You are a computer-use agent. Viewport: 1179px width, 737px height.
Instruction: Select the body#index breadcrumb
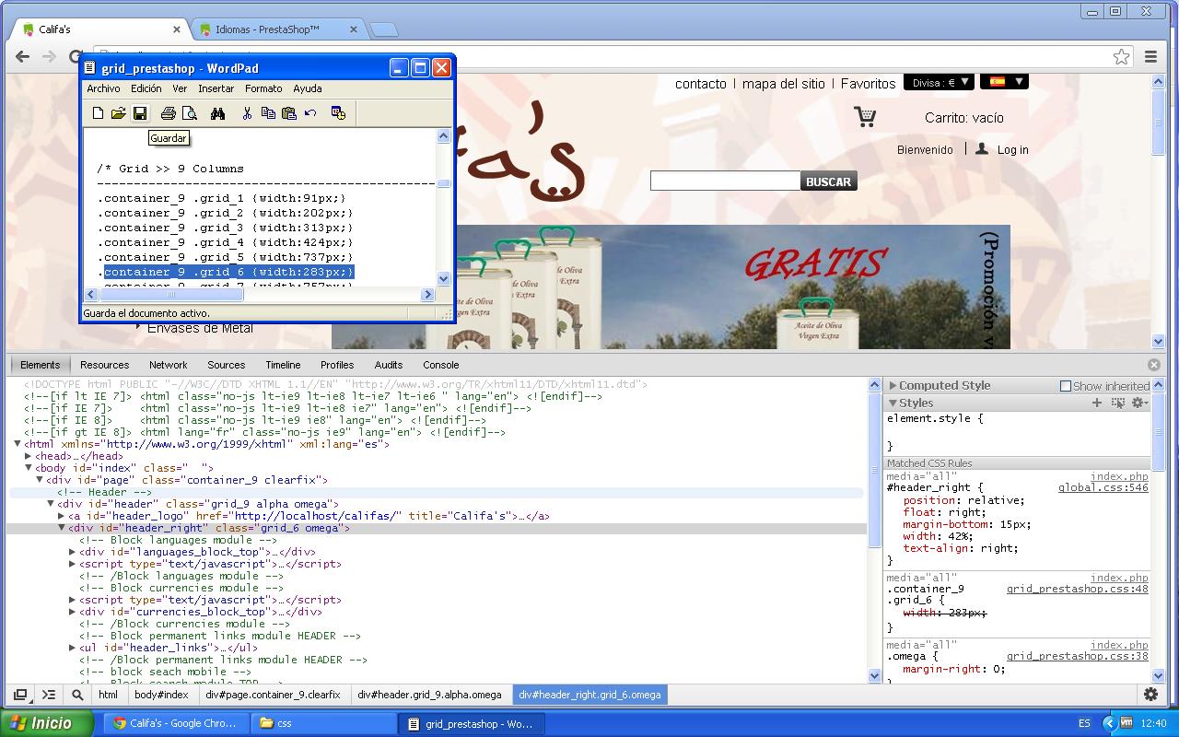tap(161, 695)
